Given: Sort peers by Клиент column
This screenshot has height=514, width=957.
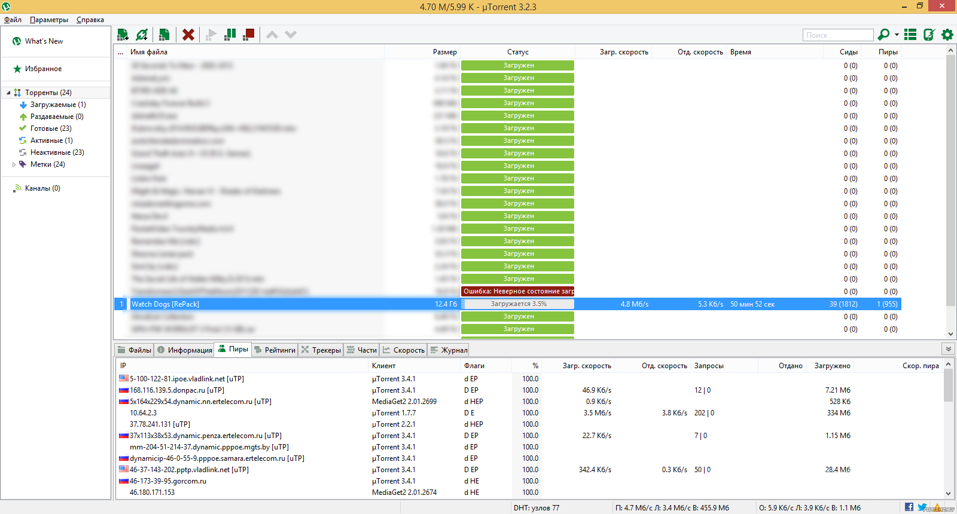Looking at the screenshot, I should 414,366.
